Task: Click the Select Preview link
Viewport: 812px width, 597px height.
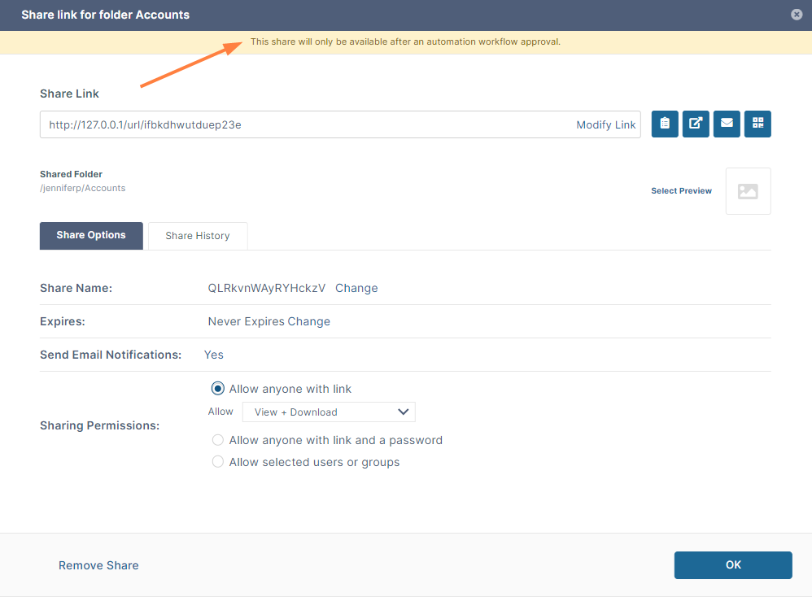Action: 681,191
